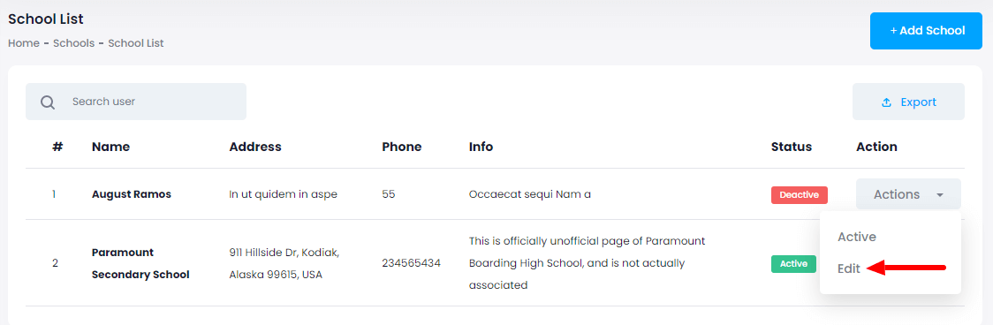Choose Active from the actions menu
Screen dimensions: 993x325
coord(856,237)
